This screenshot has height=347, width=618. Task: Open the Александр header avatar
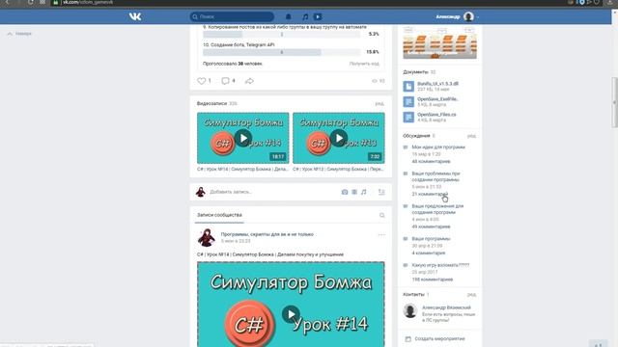[x=468, y=16]
